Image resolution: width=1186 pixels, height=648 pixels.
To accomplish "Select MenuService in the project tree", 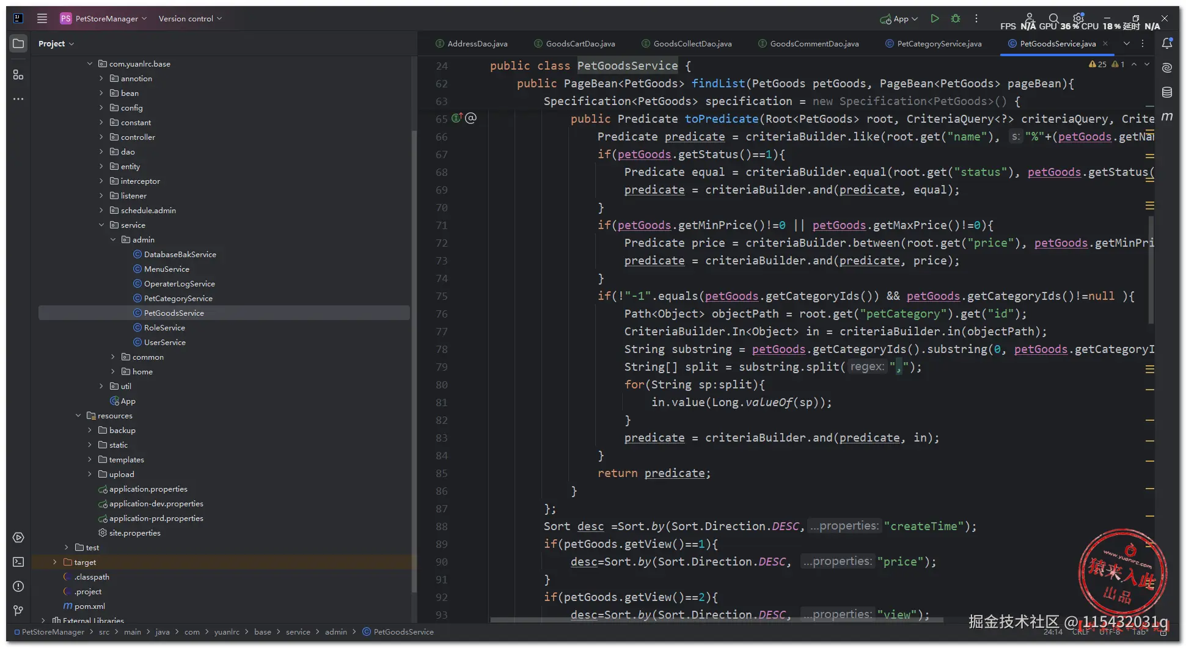I will pyautogui.click(x=167, y=269).
